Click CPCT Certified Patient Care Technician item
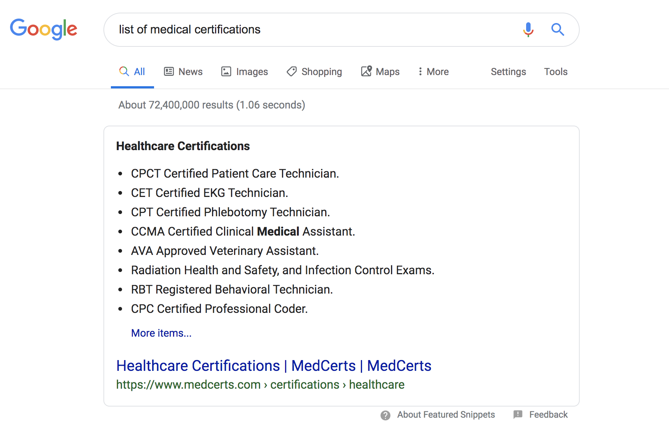The width and height of the screenshot is (669, 437). pyautogui.click(x=235, y=174)
